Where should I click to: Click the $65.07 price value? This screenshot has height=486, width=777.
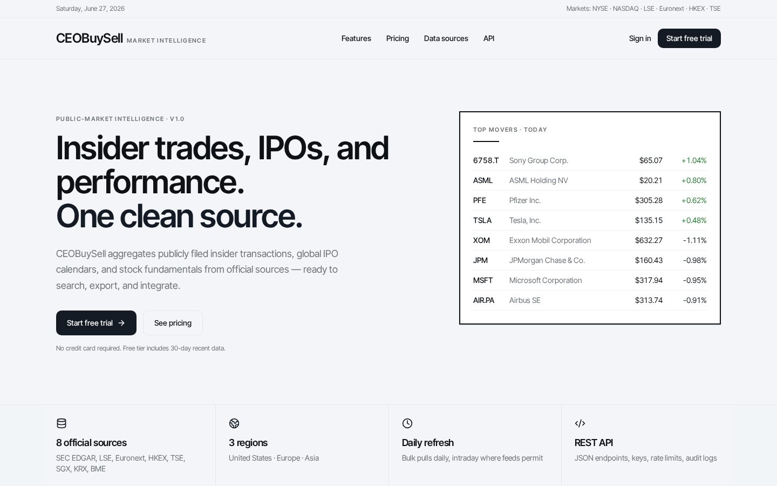[x=651, y=160]
